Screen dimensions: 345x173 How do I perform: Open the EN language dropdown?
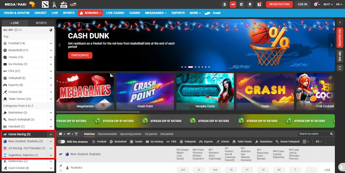(339, 4)
